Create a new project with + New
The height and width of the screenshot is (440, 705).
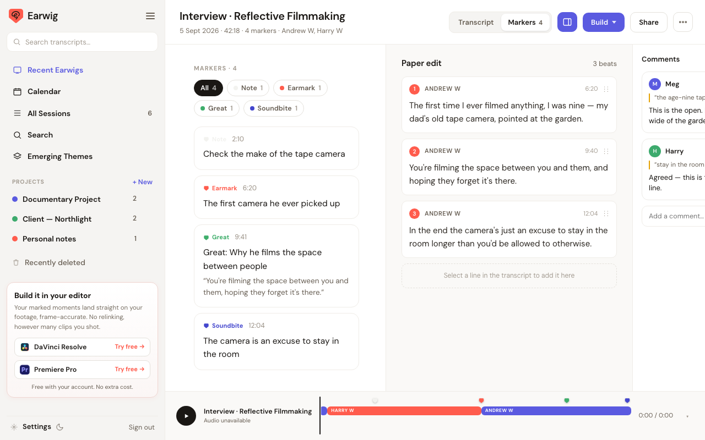143,182
